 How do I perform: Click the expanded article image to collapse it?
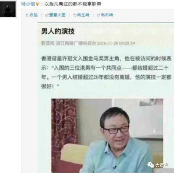(x=106, y=97)
